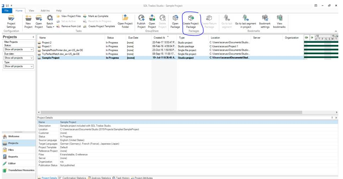Select SamplePhotoPrinter.doc_en-US_de-DE project
Screen dimensions: 343x179
point(170,50)
